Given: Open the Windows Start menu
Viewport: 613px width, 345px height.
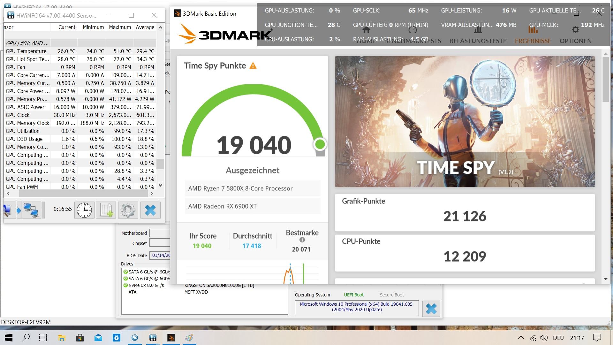Looking at the screenshot, I should coord(9,338).
